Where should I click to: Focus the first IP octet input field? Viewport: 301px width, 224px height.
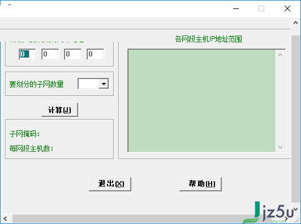27,54
